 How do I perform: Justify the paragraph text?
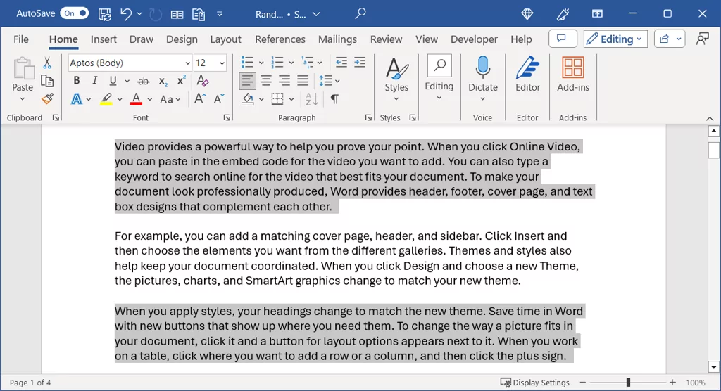(x=303, y=81)
